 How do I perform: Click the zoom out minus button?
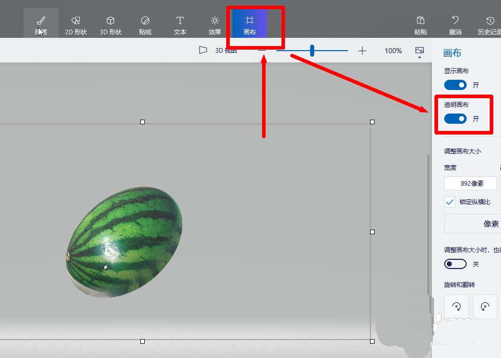(x=262, y=51)
